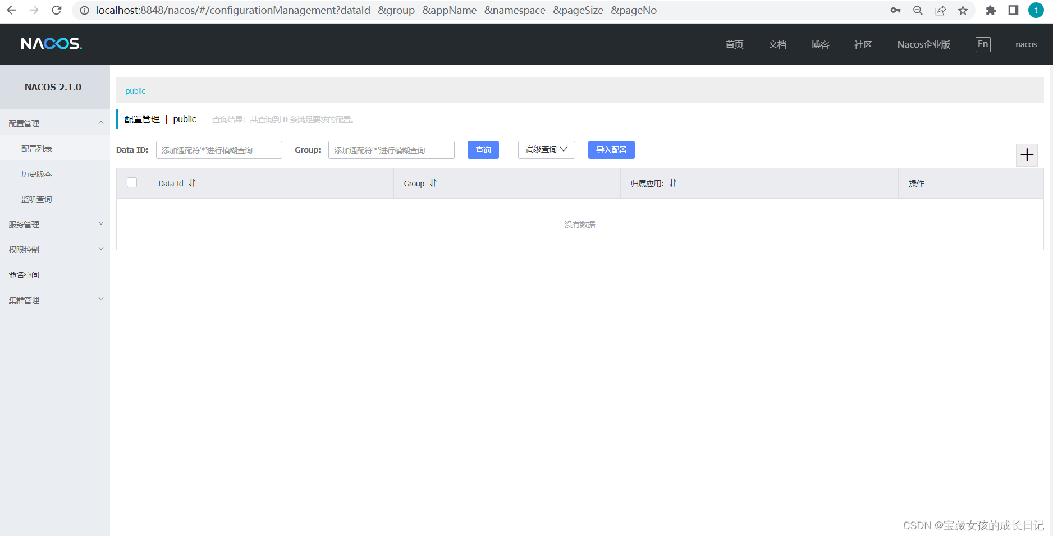Open Nacos企业版 link
The width and height of the screenshot is (1053, 536).
[924, 44]
